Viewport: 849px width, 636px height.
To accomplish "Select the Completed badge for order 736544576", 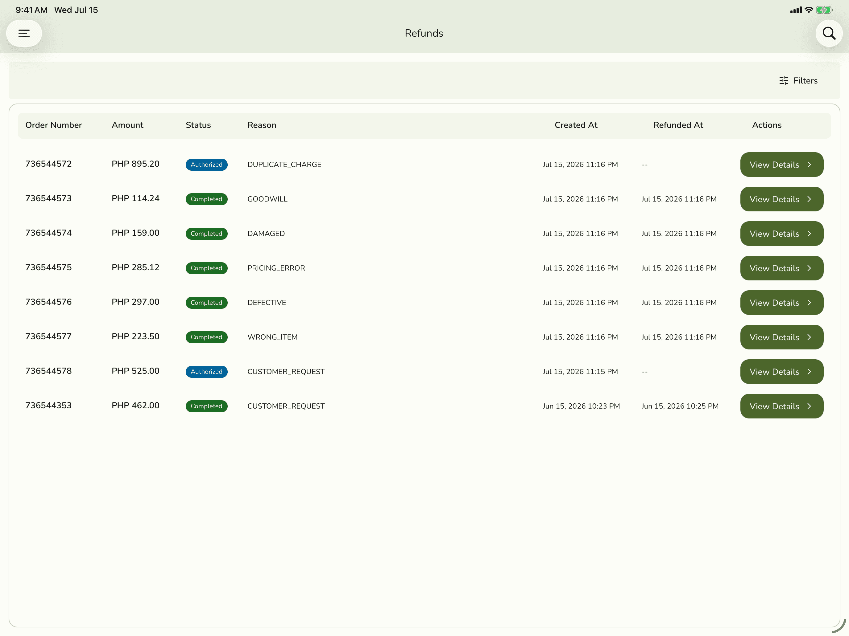I will click(x=206, y=303).
